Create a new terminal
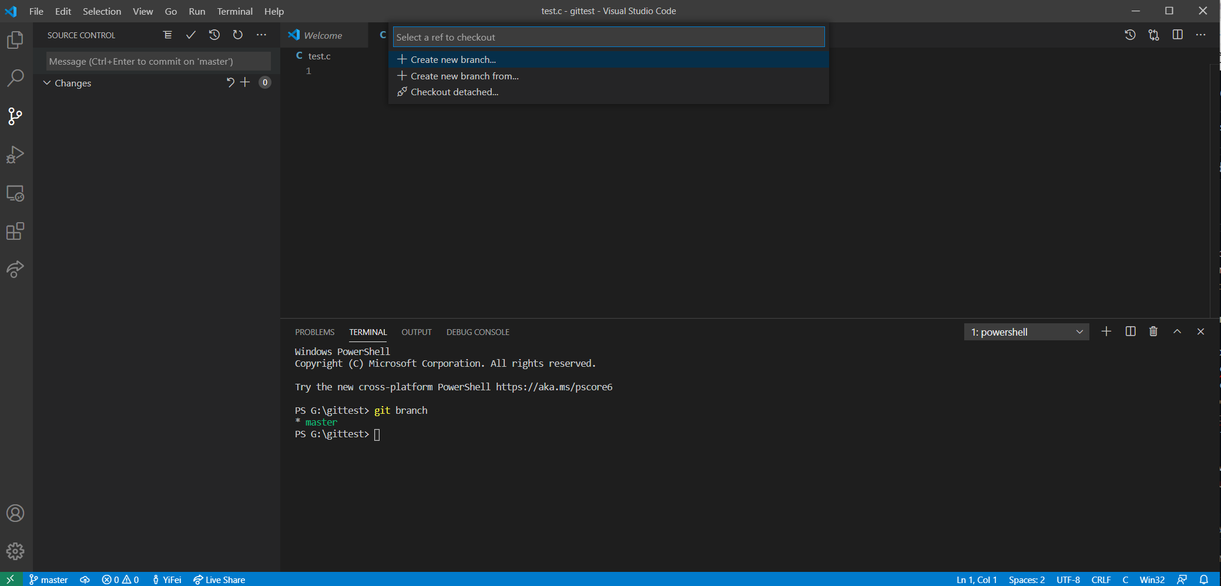Image resolution: width=1221 pixels, height=586 pixels. (x=1106, y=331)
